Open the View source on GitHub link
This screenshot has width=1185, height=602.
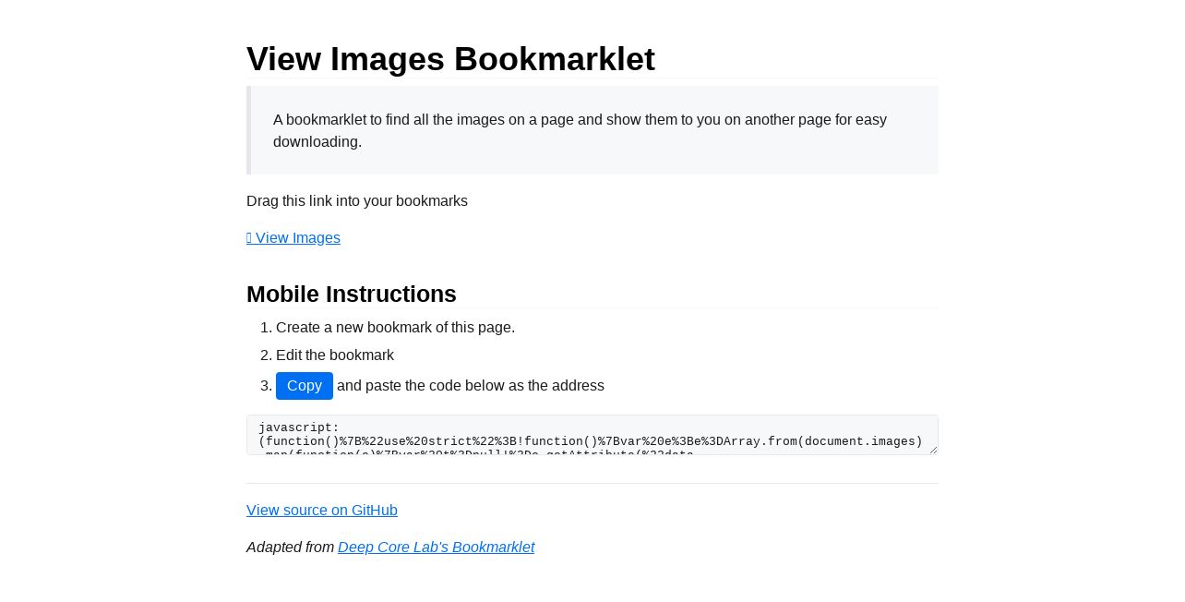(322, 511)
